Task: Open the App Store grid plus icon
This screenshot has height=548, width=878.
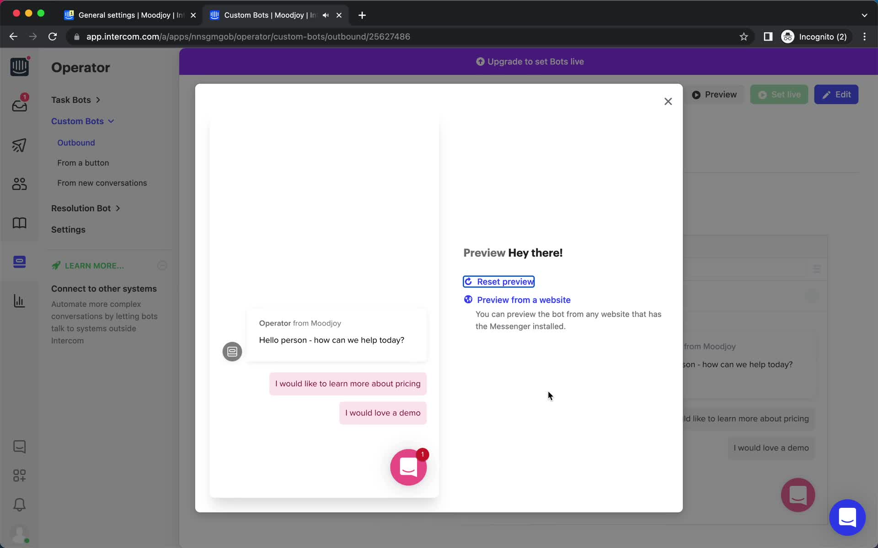Action: point(19,475)
